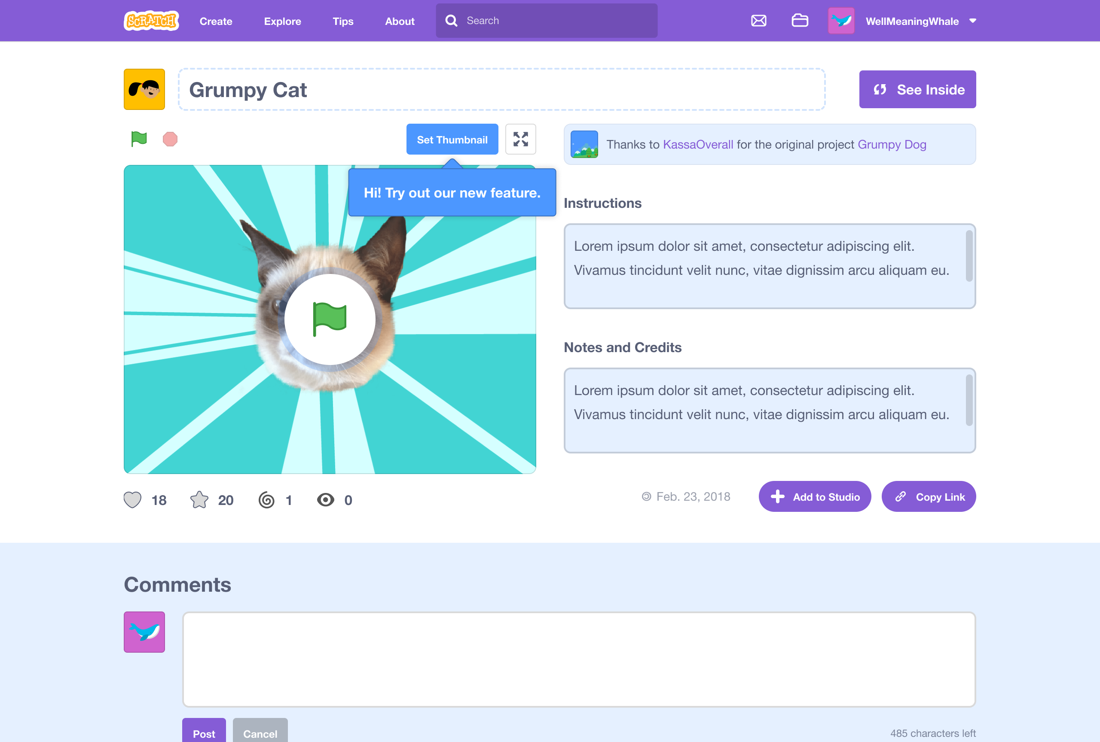Click the Set Thumbnail button
The width and height of the screenshot is (1100, 742).
452,140
